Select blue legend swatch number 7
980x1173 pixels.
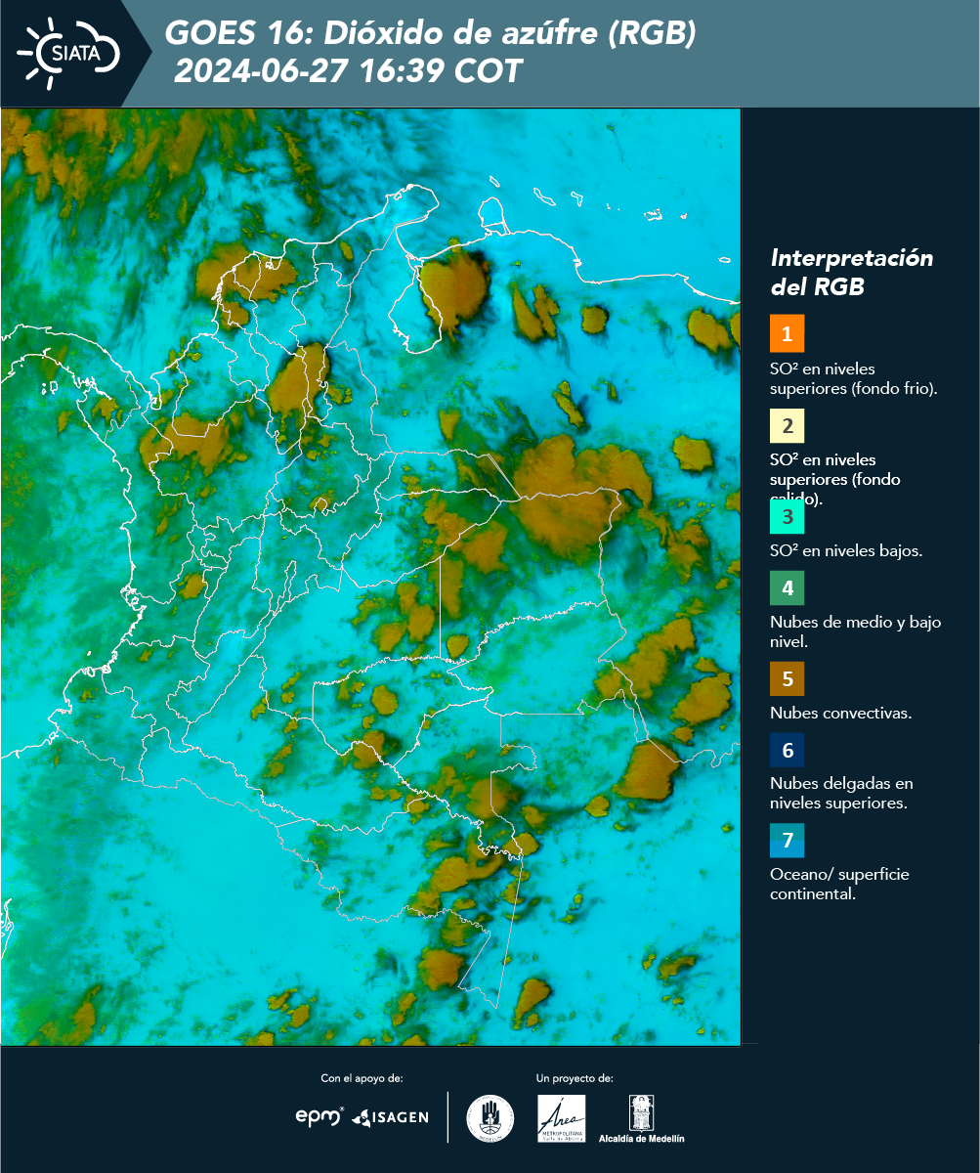(x=787, y=841)
